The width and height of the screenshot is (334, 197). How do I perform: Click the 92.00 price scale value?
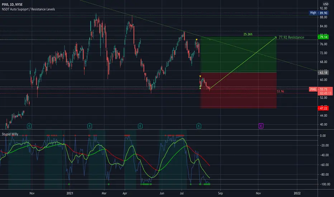coord(323,8)
